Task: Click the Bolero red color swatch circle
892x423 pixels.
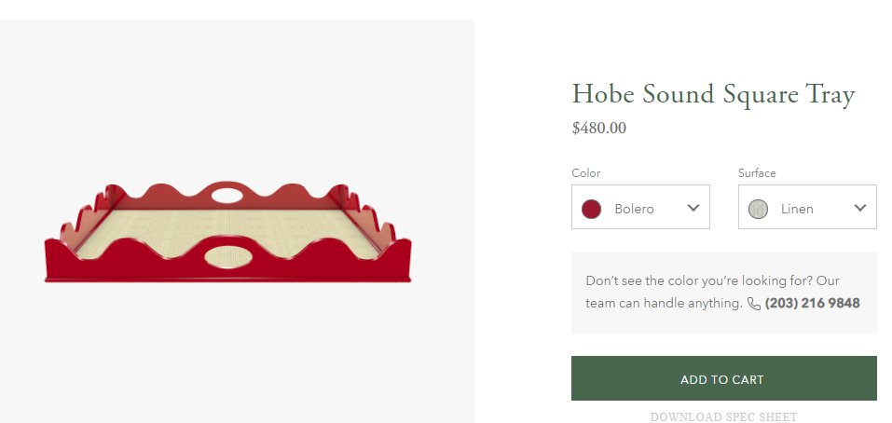Action: pos(591,209)
